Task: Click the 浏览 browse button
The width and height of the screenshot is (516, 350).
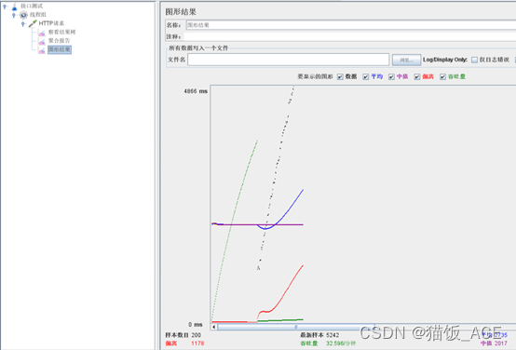Action: coord(406,60)
